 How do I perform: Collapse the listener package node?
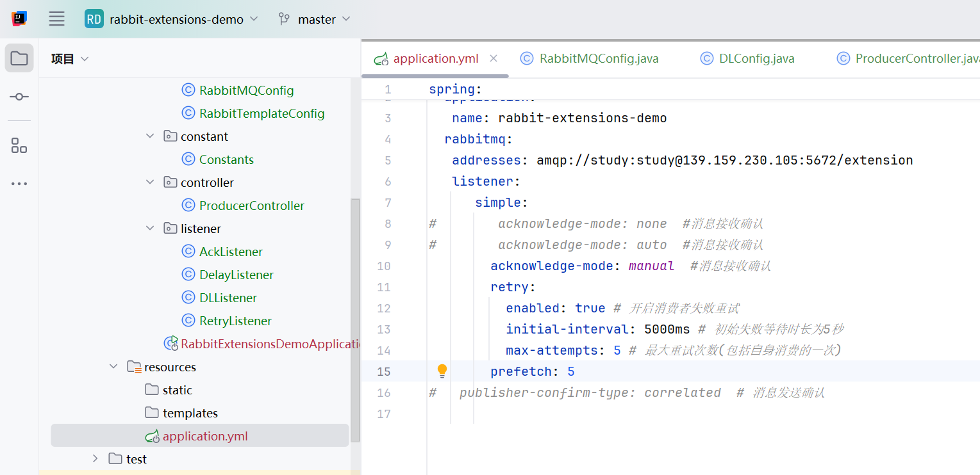tap(150, 229)
